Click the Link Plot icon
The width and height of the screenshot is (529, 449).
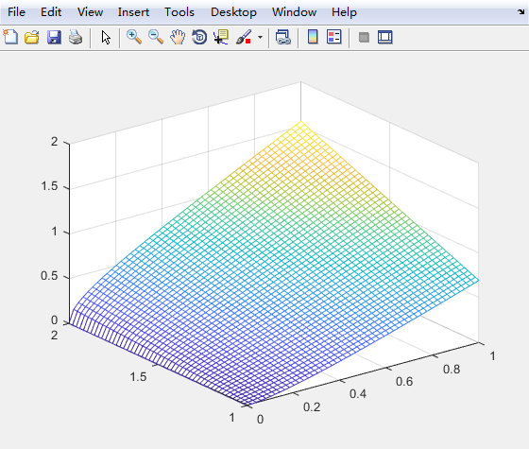point(283,37)
